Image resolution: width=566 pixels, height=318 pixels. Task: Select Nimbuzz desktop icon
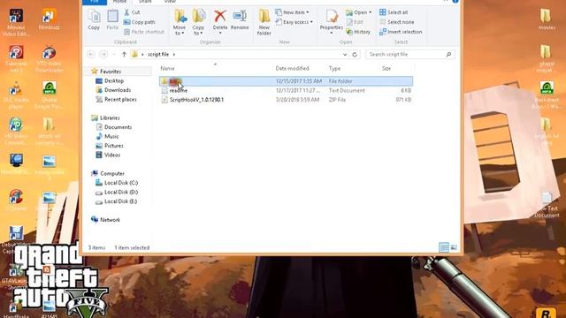pos(50,19)
